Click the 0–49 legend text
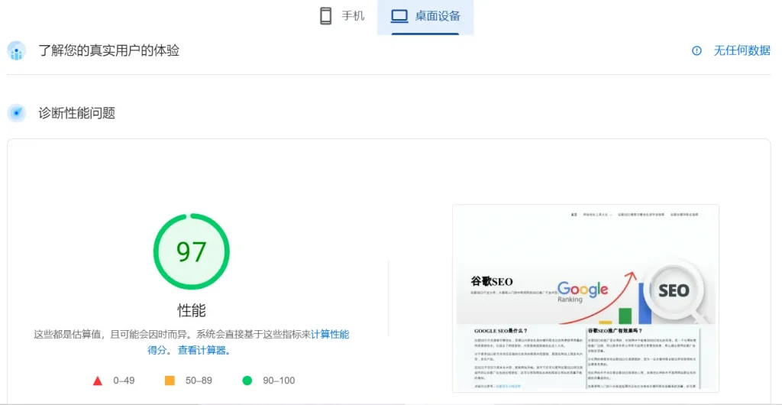This screenshot has height=405, width=782. tap(124, 381)
